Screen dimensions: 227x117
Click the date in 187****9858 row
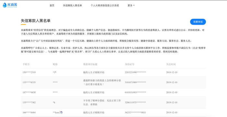172,92
